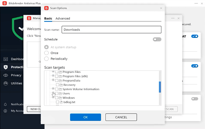Expand the Users tree node
205x129 pixels.
pyautogui.click(x=53, y=93)
